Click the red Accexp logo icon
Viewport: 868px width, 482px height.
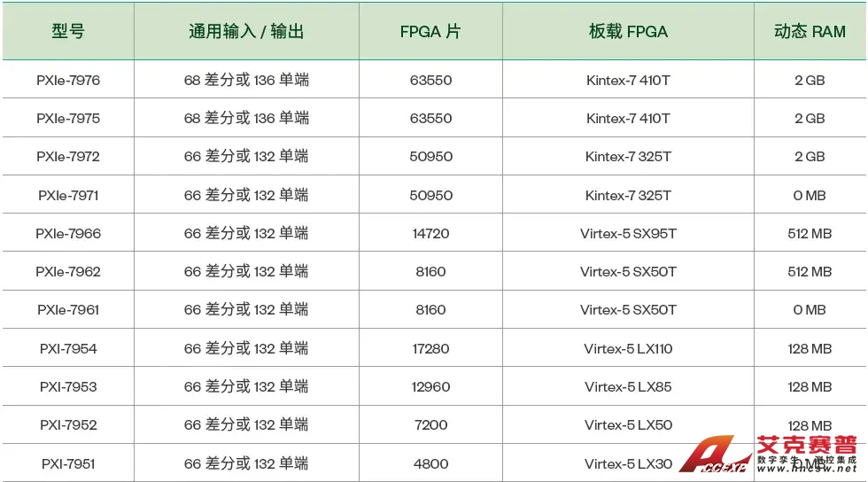click(716, 455)
